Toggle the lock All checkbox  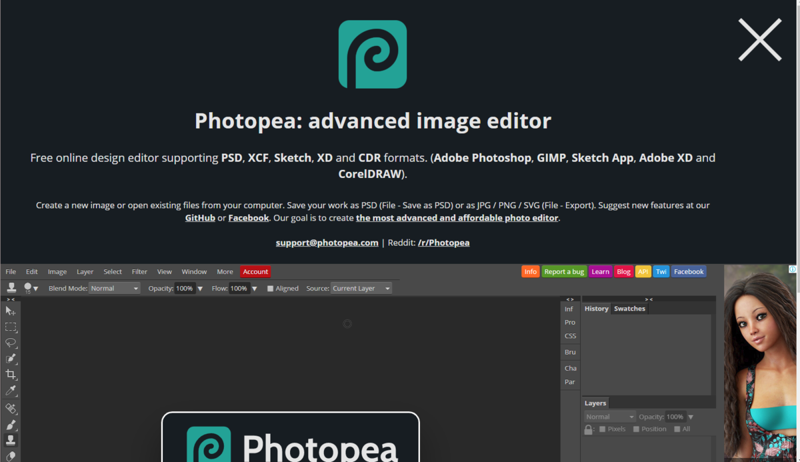[677, 429]
